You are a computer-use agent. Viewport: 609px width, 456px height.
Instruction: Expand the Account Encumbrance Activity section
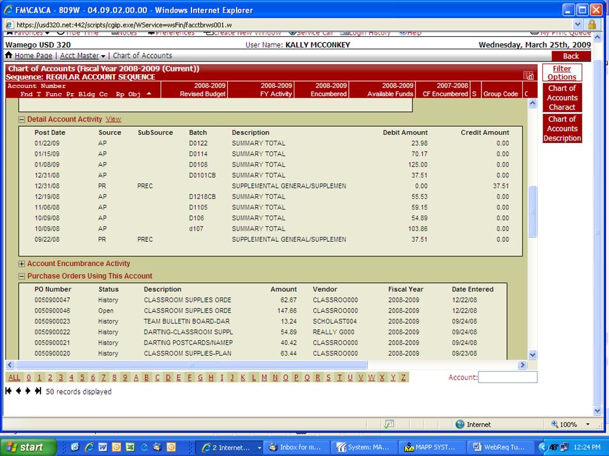22,263
